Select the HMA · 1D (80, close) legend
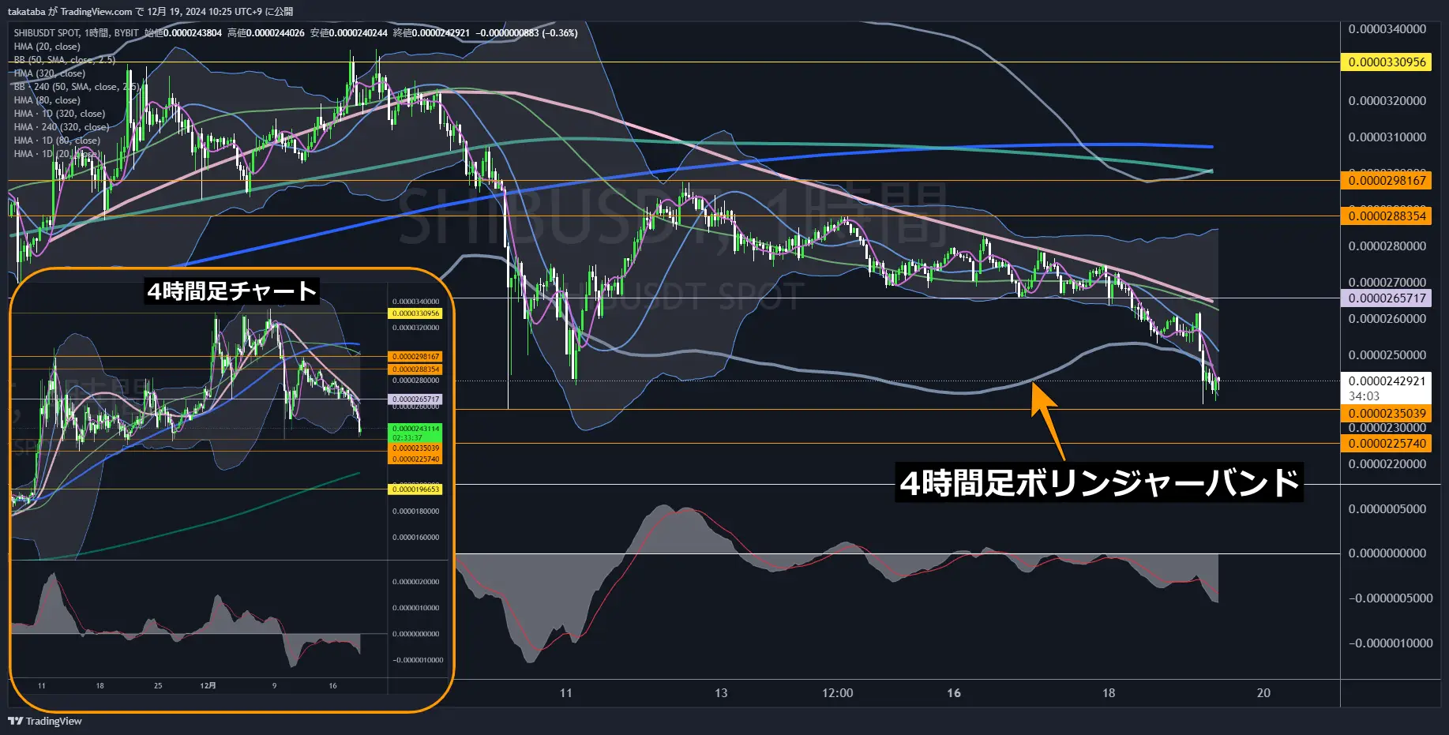This screenshot has height=735, width=1449. [x=57, y=141]
